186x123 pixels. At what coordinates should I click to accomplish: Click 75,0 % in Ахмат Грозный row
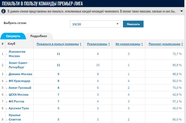pyautogui.click(x=177, y=88)
